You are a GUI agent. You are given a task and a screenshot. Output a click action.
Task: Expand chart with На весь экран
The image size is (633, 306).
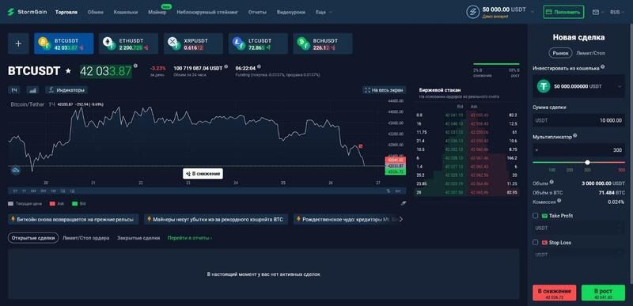(384, 90)
